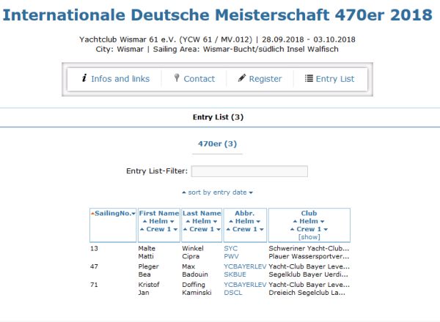Screen dimensions: 440x322
Task: Click the info icon beside Infos and links
Action: pos(84,78)
